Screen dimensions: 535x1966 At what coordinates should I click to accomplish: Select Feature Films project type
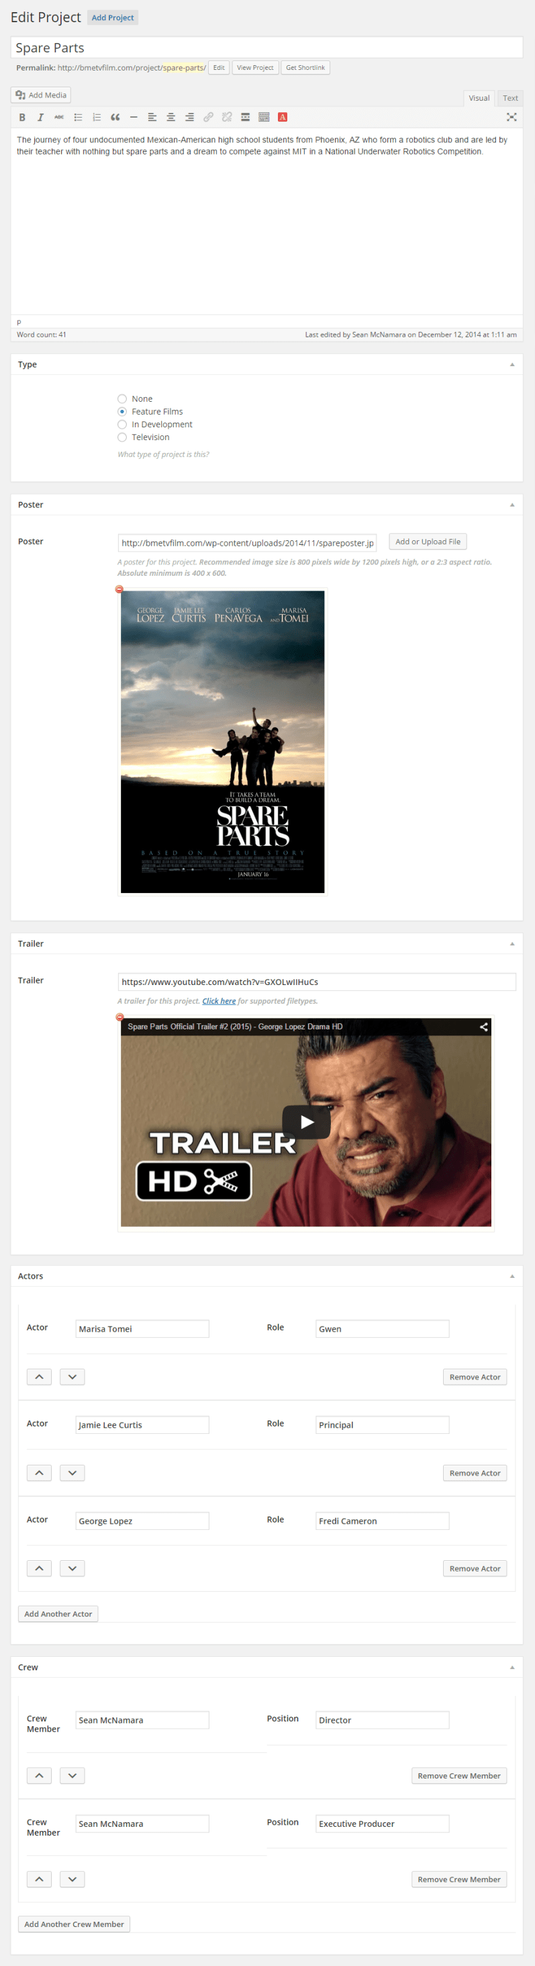click(x=122, y=411)
